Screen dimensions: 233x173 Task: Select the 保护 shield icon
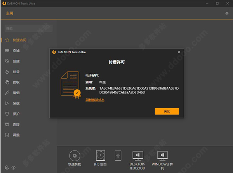pos(7,114)
